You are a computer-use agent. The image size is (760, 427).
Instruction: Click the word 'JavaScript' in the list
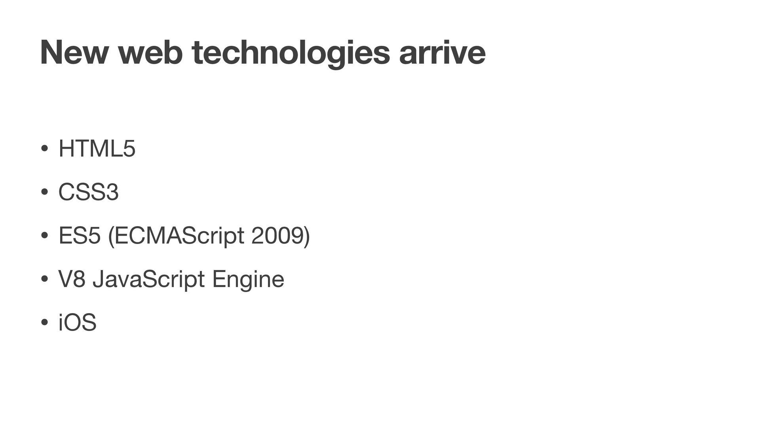(x=149, y=280)
